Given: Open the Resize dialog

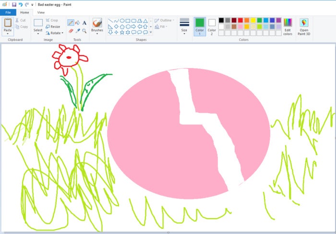Looking at the screenshot, I should [x=53, y=27].
